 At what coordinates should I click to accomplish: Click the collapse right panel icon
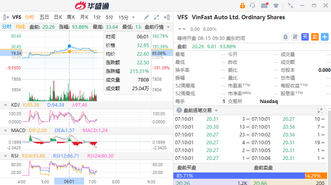point(166,17)
